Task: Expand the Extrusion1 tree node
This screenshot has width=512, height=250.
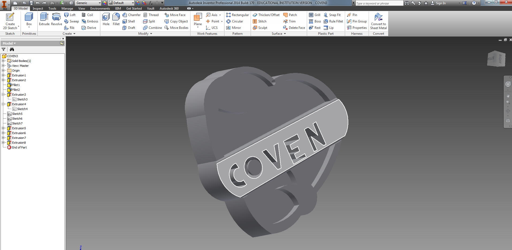Action: [x=3, y=75]
